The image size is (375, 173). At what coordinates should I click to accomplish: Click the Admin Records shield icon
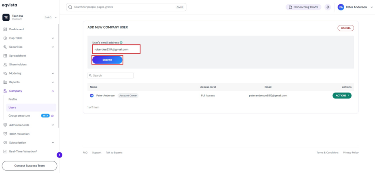[x=5, y=125]
